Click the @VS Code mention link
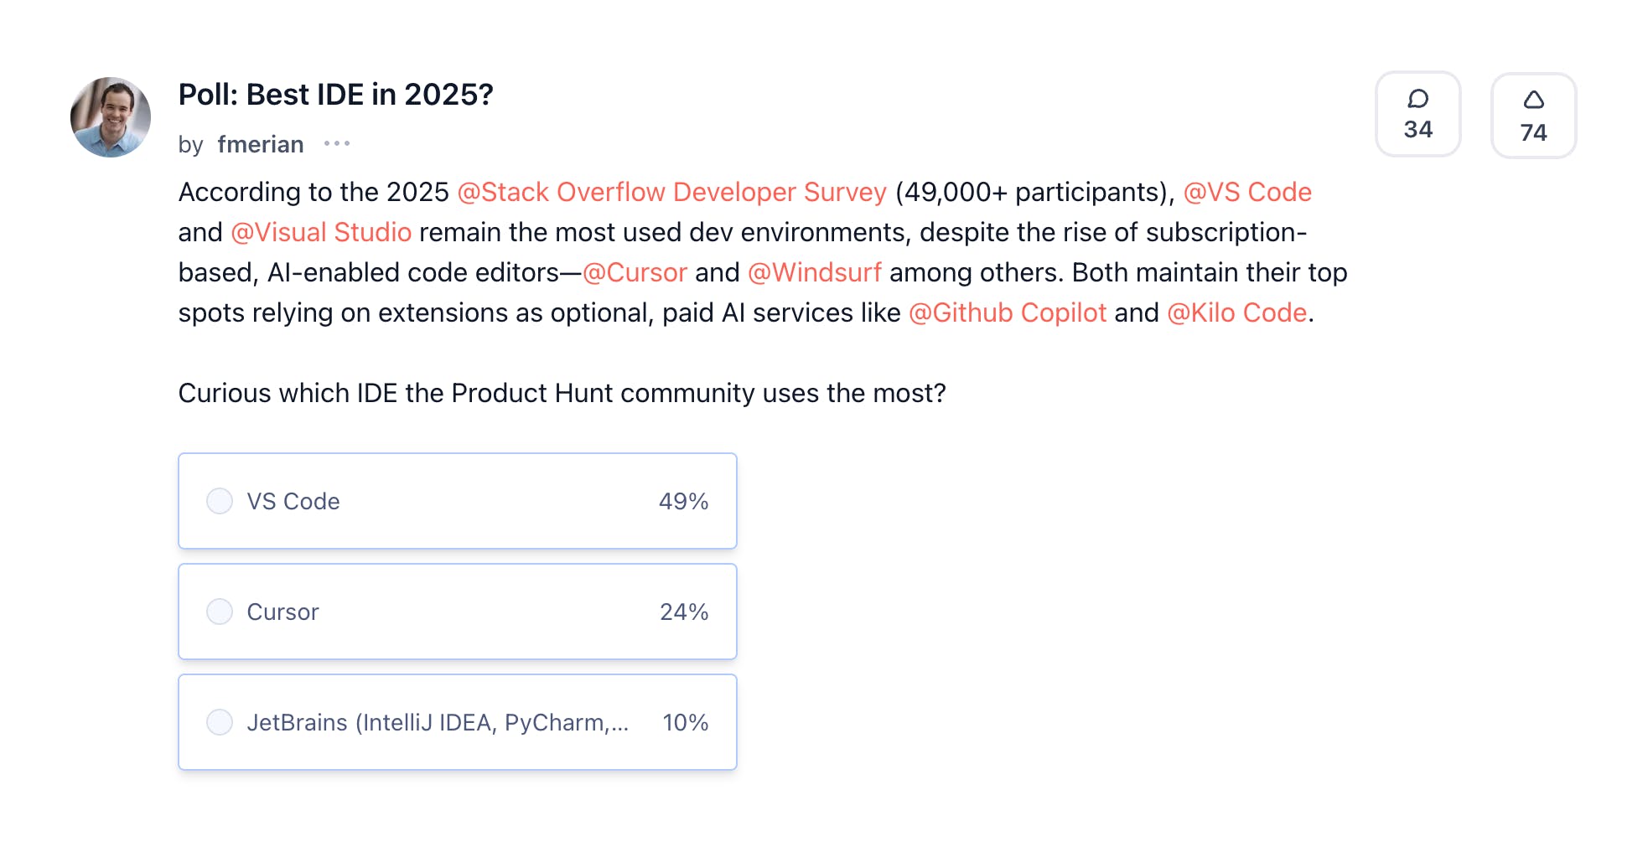 pos(1246,192)
